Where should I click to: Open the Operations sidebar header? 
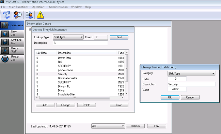pos(12,25)
